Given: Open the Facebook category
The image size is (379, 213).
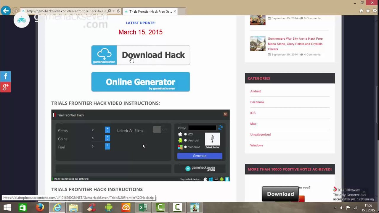Looking at the screenshot, I should point(257,102).
